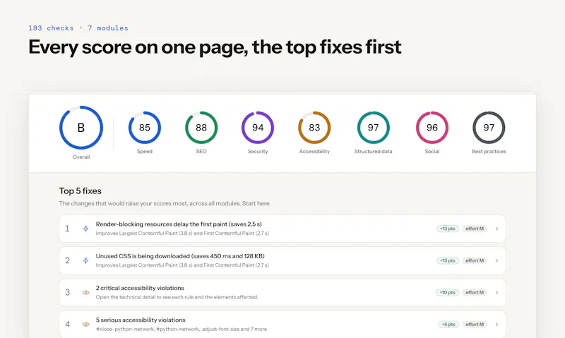The image size is (565, 338).
Task: Expand the render-blocking resources fix chevron
Action: tap(497, 229)
